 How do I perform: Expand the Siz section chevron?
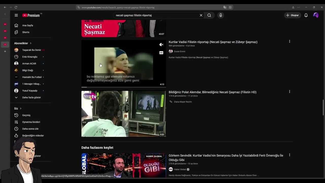click(x=21, y=109)
